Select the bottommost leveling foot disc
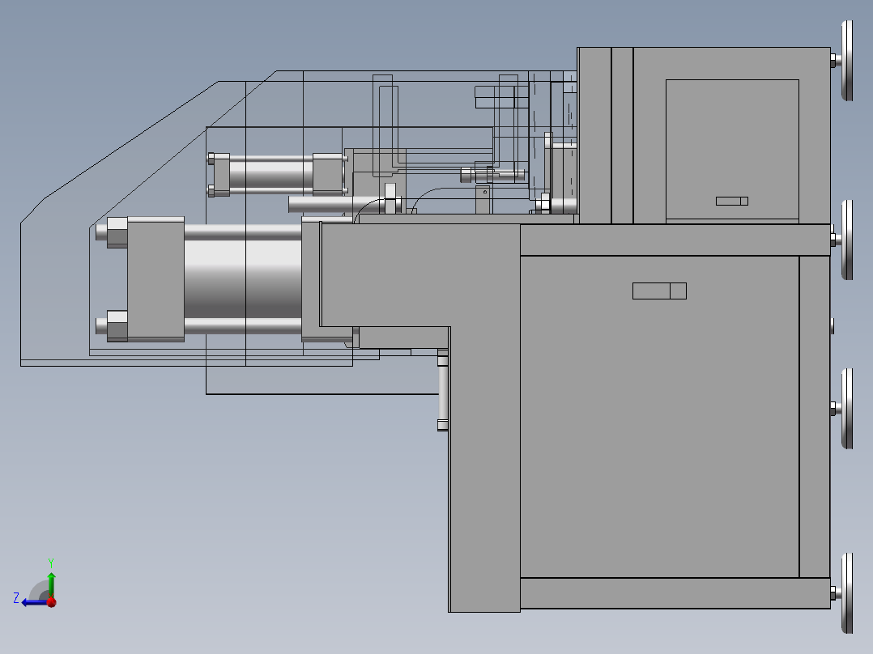The image size is (873, 654). click(x=847, y=593)
